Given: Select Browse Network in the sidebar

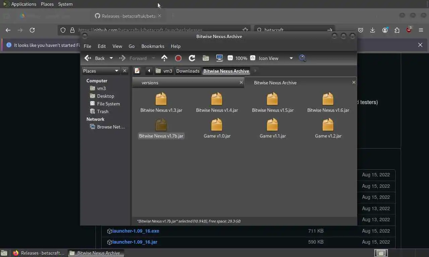Looking at the screenshot, I should coord(107,127).
